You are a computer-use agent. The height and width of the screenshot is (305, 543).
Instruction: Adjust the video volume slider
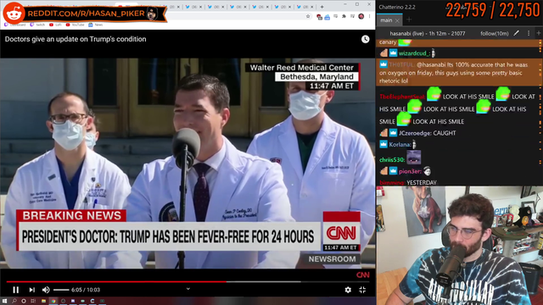coord(61,290)
